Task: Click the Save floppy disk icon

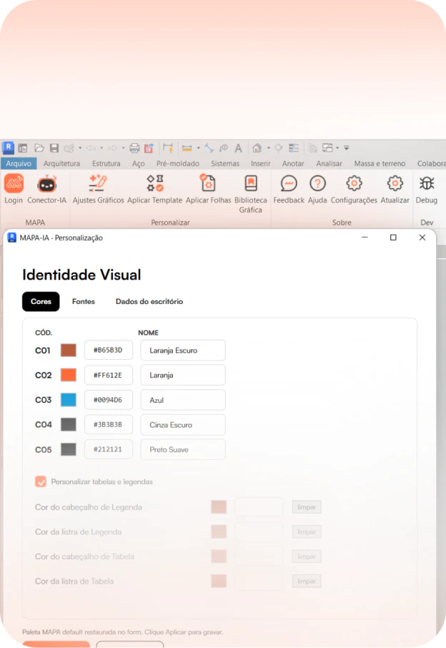Action: click(x=54, y=148)
